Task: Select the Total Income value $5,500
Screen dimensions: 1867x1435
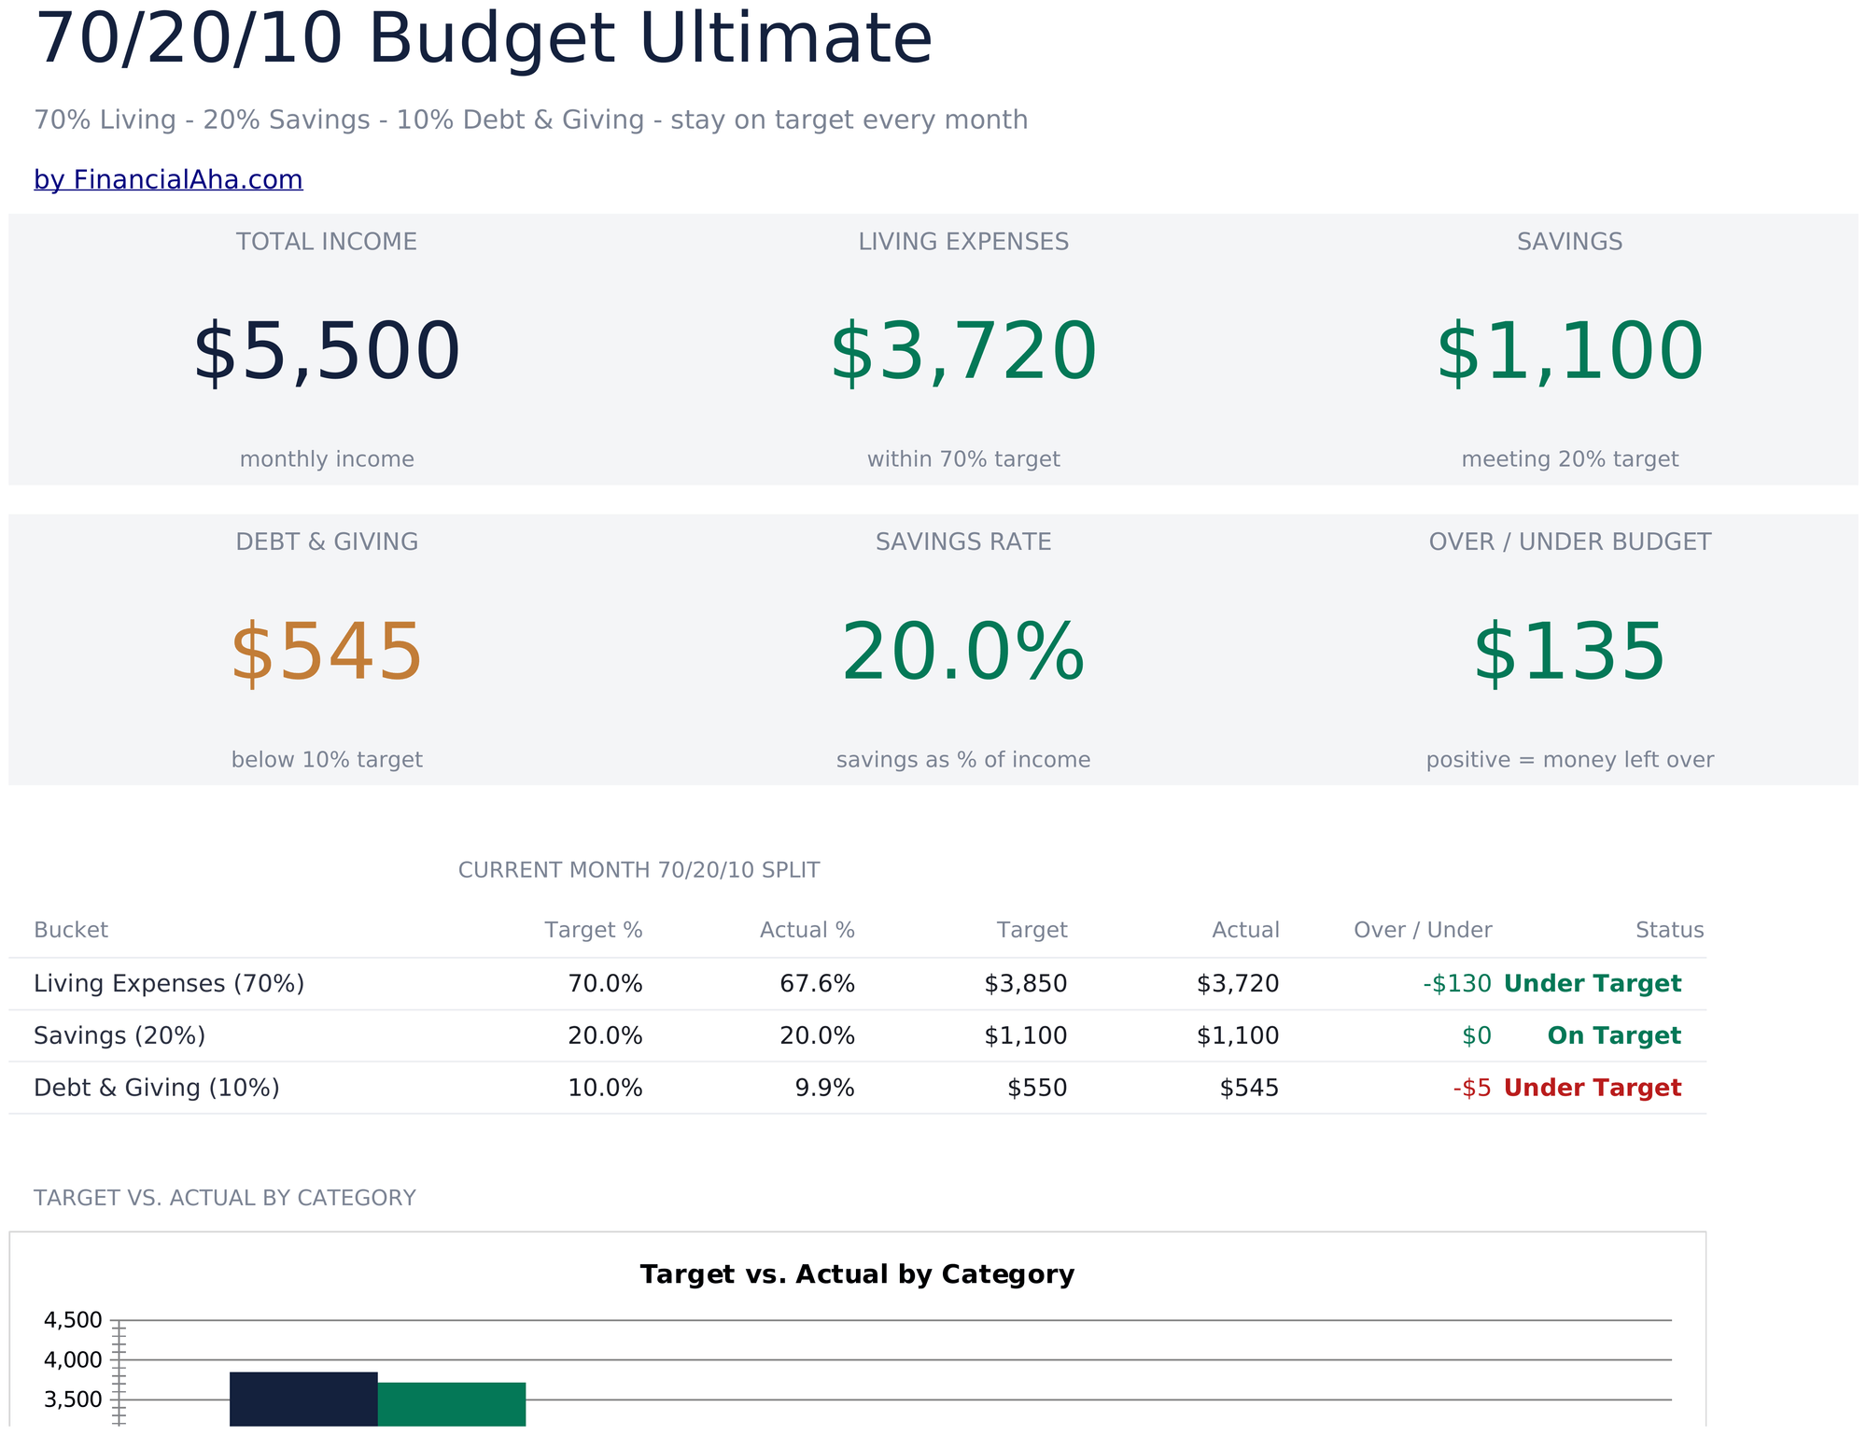Action: (x=327, y=353)
